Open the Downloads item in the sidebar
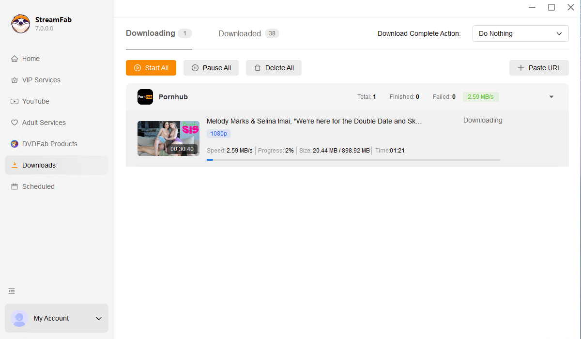The image size is (581, 339). (x=39, y=165)
